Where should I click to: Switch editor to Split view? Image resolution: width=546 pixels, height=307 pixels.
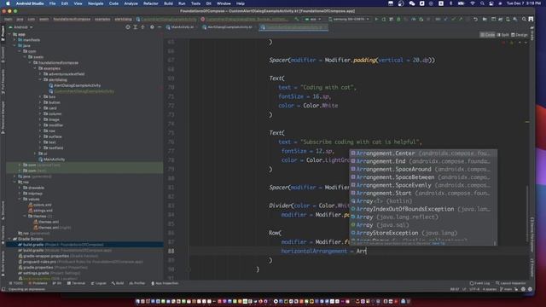502,35
